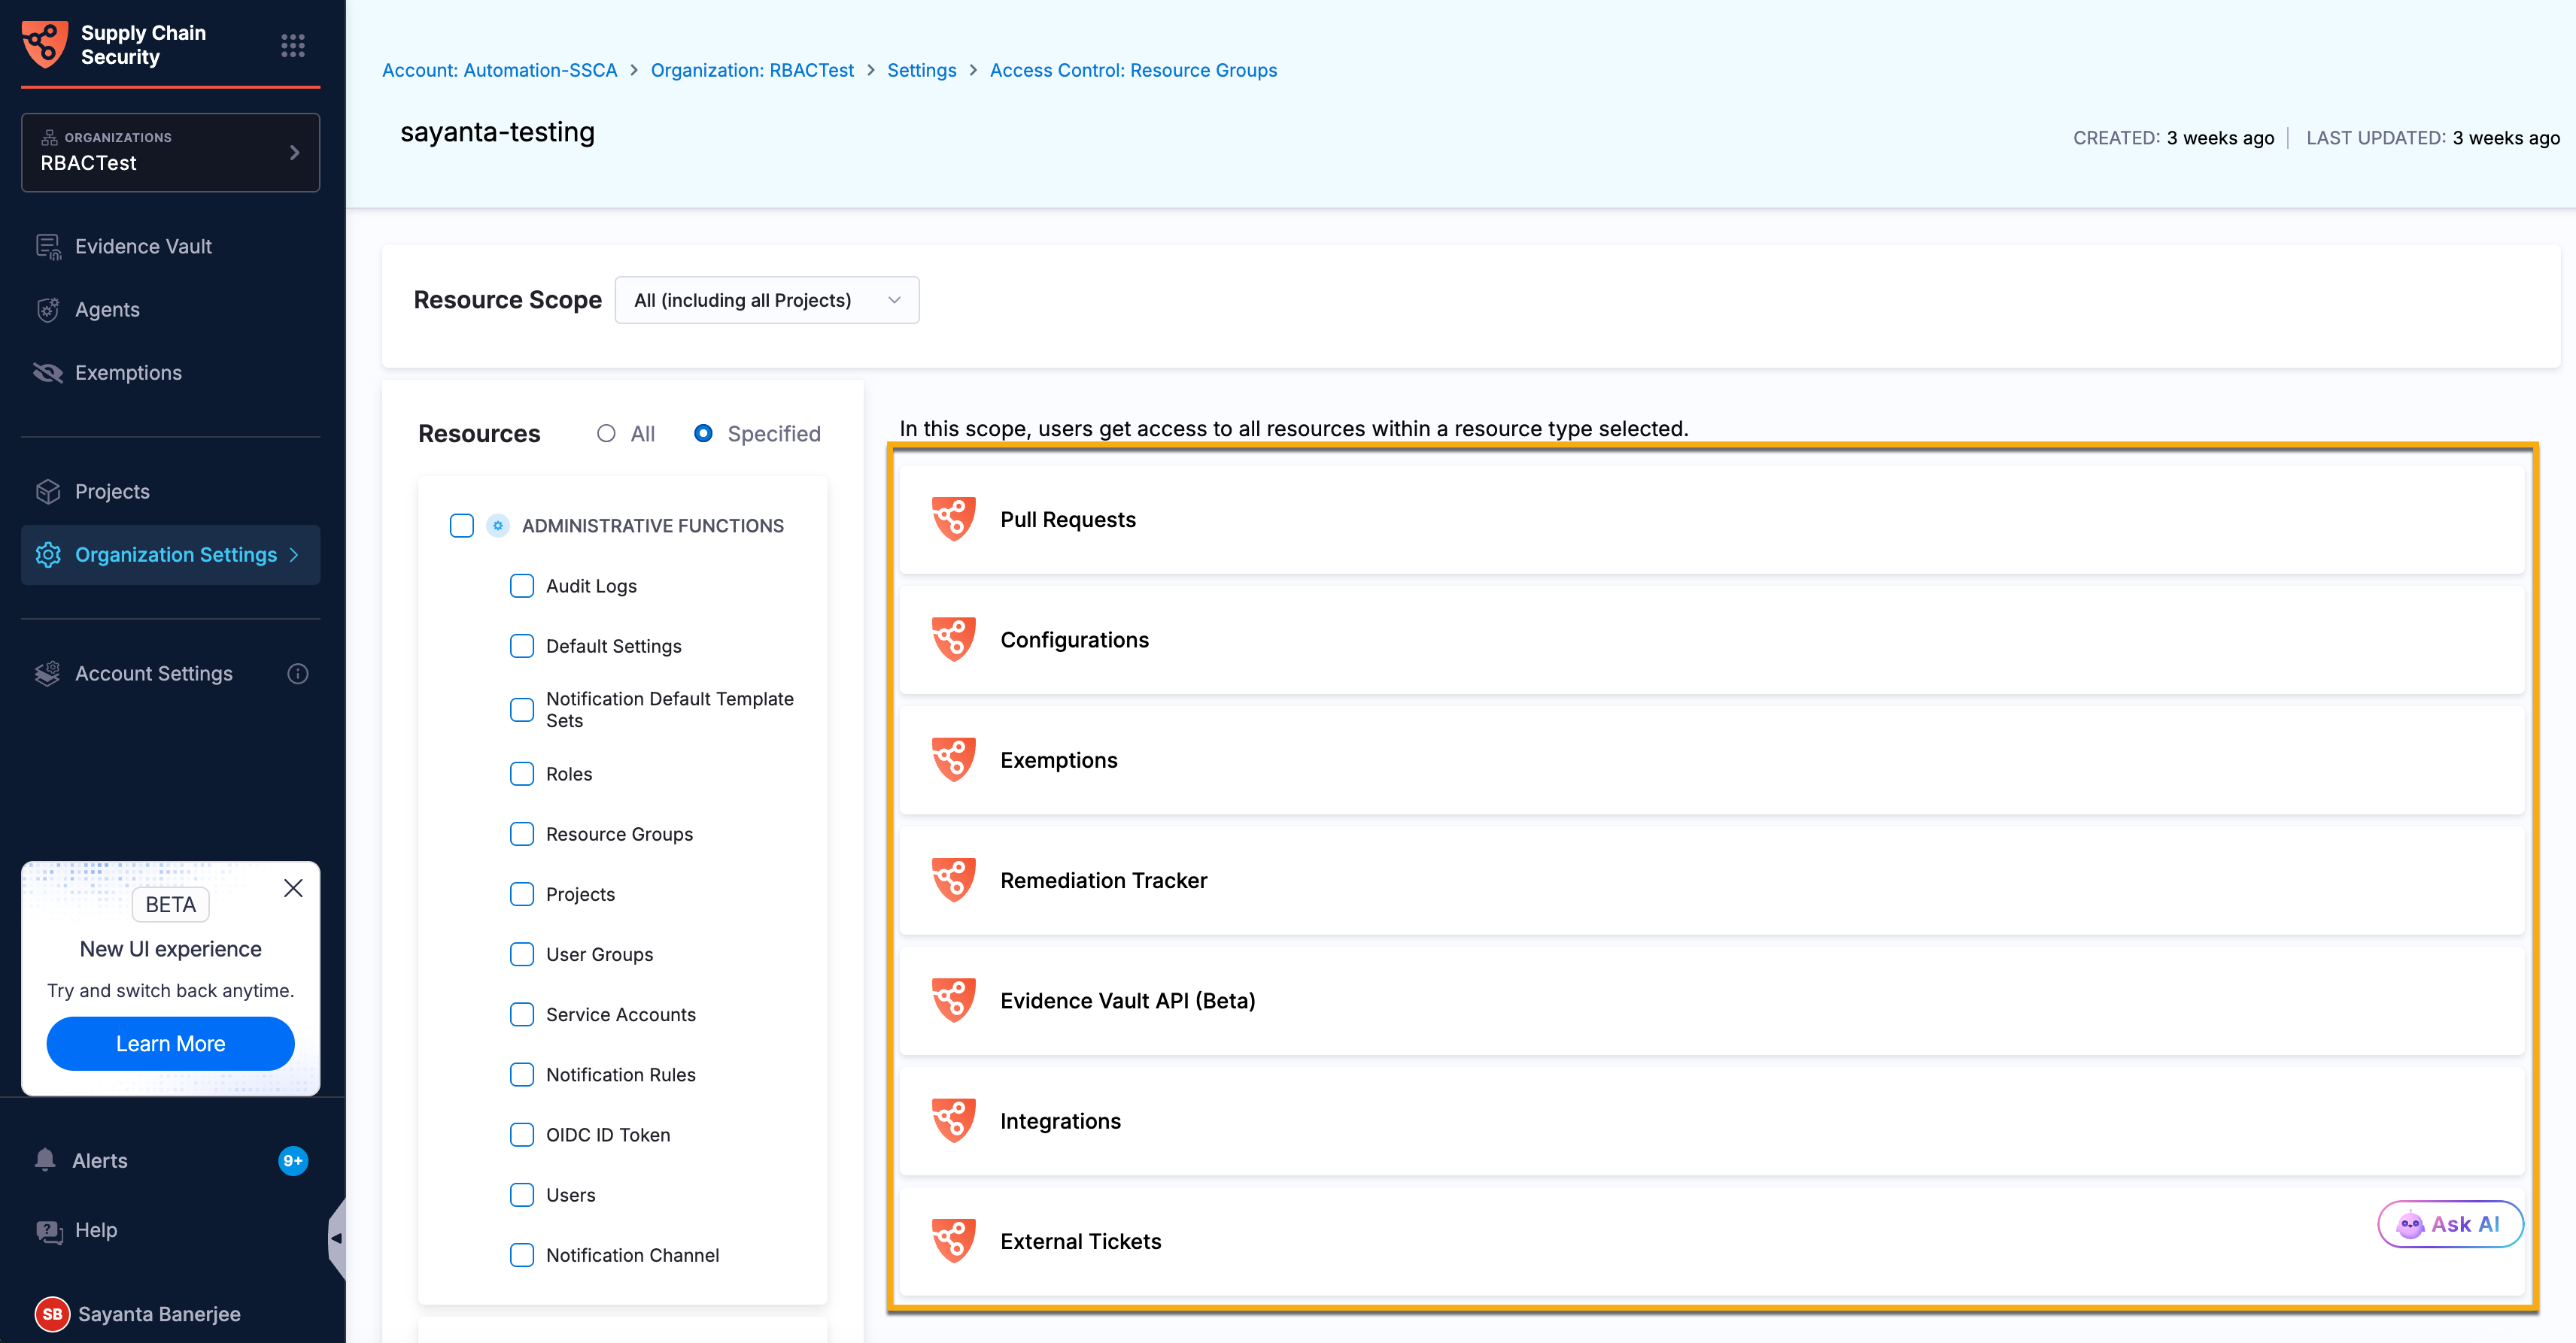Check the Administrative Functions checkbox
The width and height of the screenshot is (2576, 1343).
click(x=462, y=526)
